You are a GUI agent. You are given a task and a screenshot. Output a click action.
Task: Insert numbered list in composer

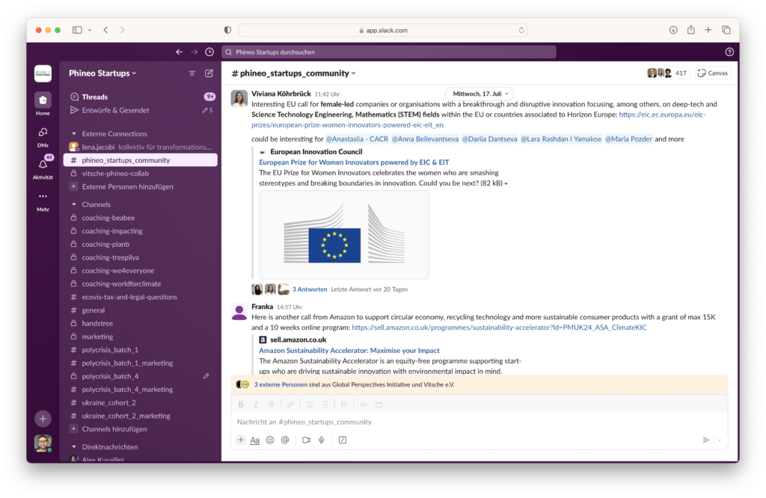click(x=309, y=405)
